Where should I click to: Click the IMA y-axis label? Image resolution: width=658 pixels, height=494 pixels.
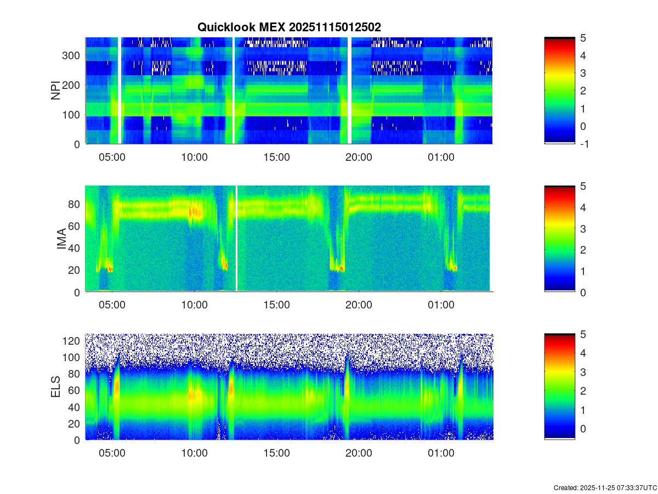click(x=61, y=239)
